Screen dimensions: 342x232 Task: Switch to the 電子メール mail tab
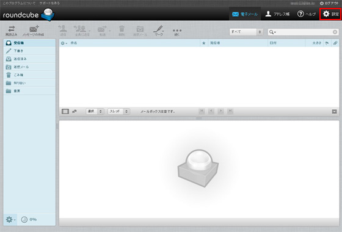[245, 14]
